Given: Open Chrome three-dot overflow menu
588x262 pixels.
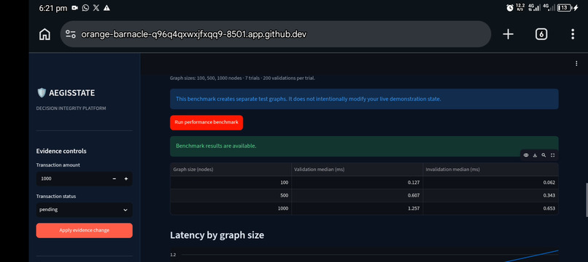Looking at the screenshot, I should click(573, 34).
